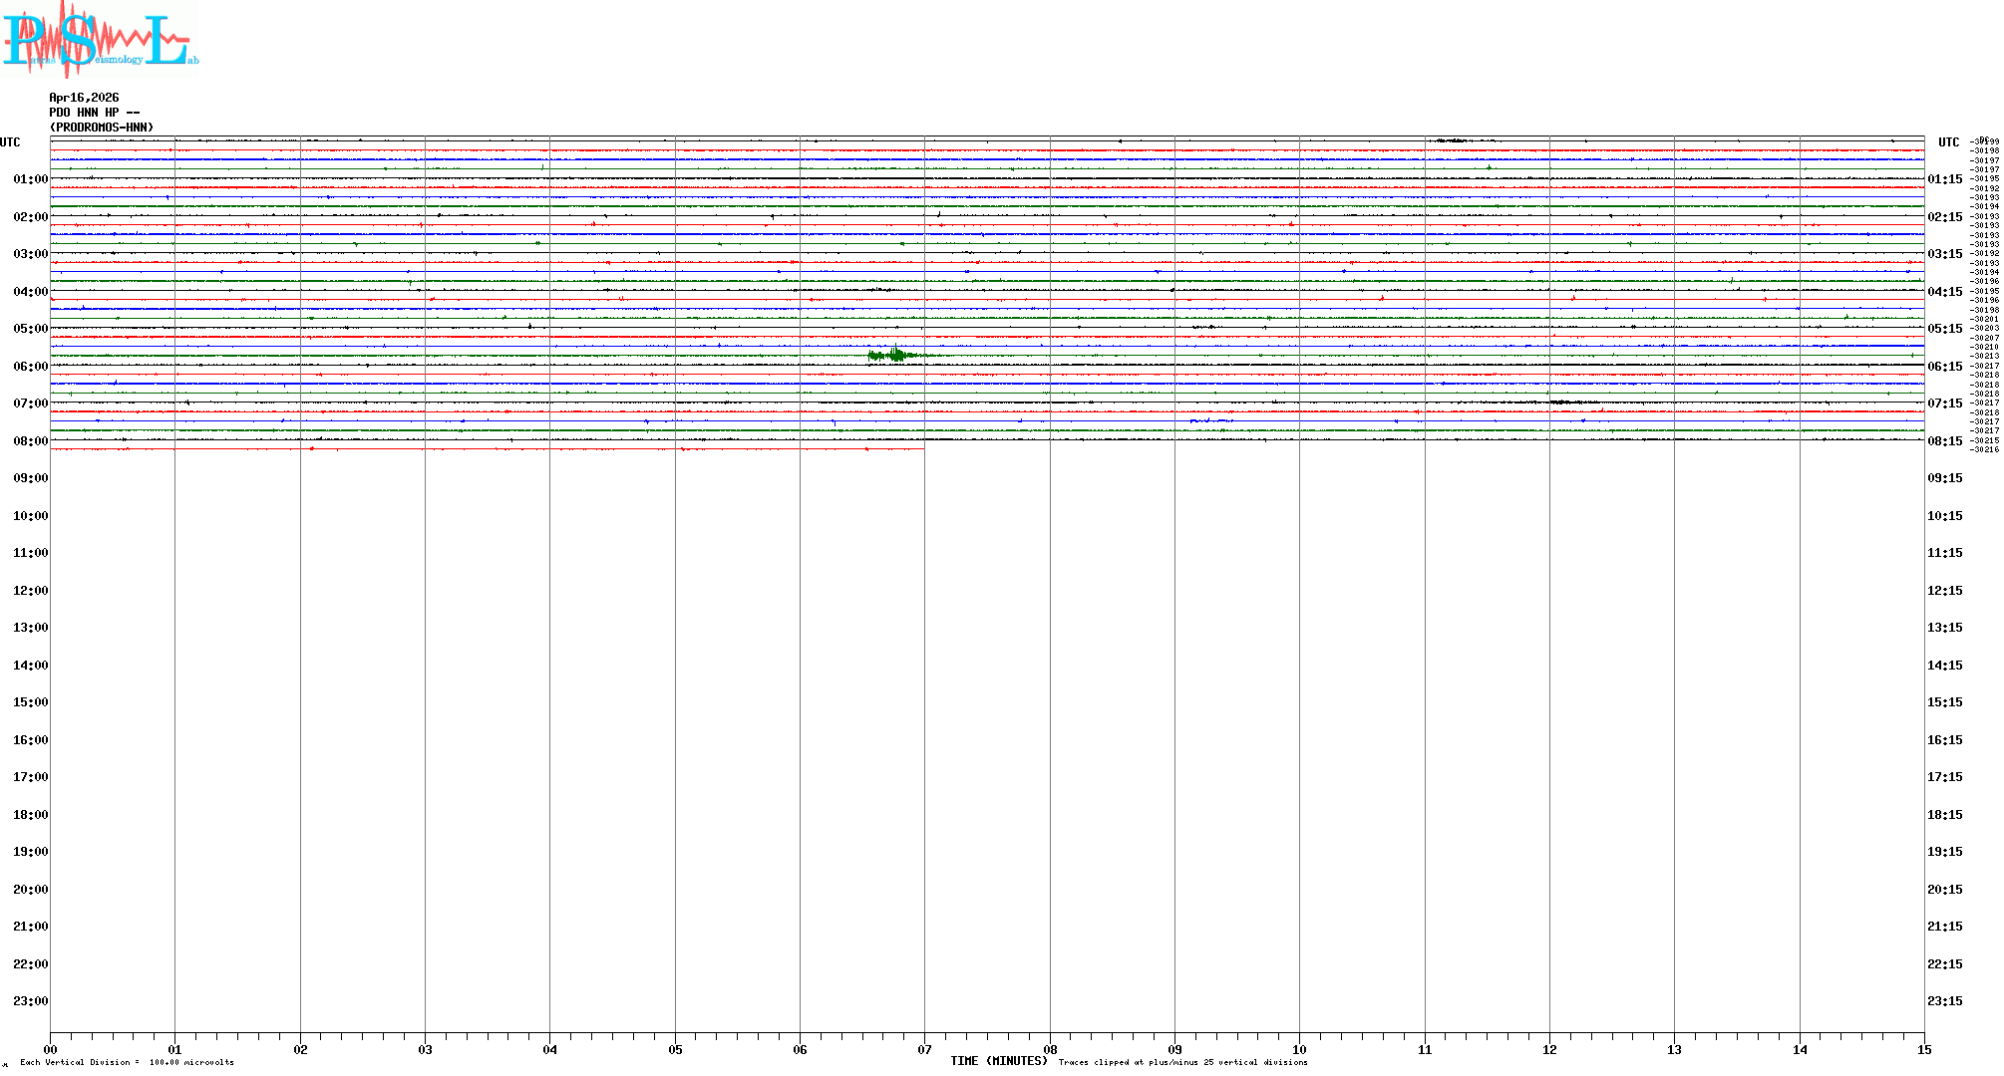The height and width of the screenshot is (1076, 2004).
Task: Click the end of the last red trace
Action: 923,449
